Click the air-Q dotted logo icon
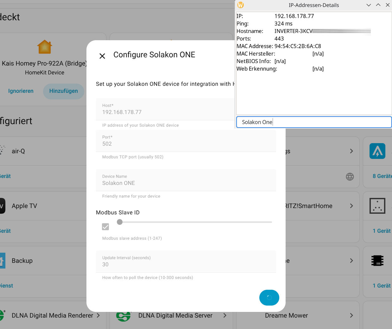This screenshot has height=329, width=392. [3, 150]
